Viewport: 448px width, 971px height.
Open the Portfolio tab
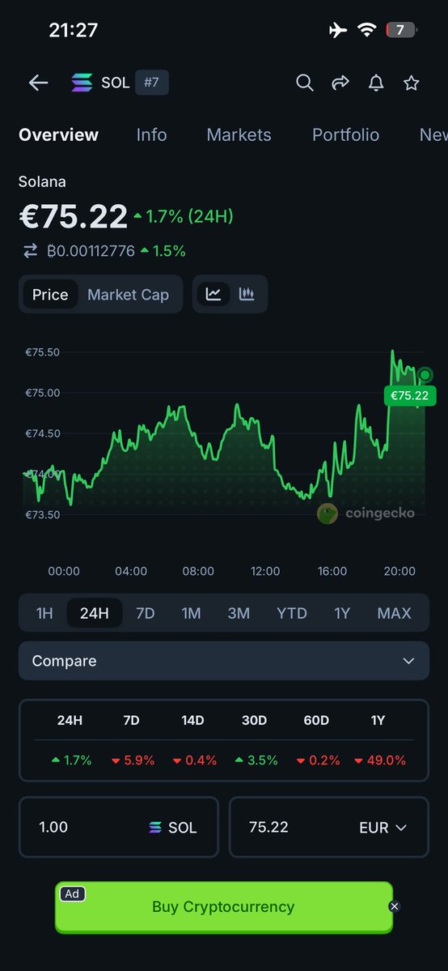click(x=345, y=135)
